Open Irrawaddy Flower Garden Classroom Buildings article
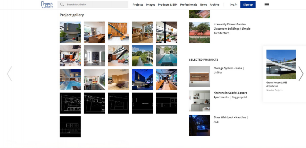The height and width of the screenshot is (148, 306). tap(232, 29)
